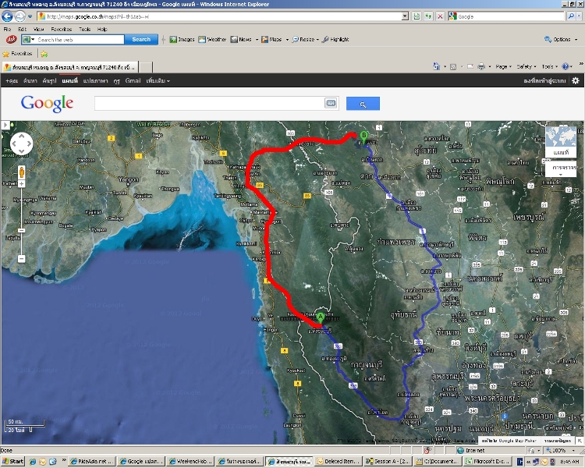Viewport: 585px width, 468px height.
Task: Open the IE Page dropdown menu
Action: [503, 67]
